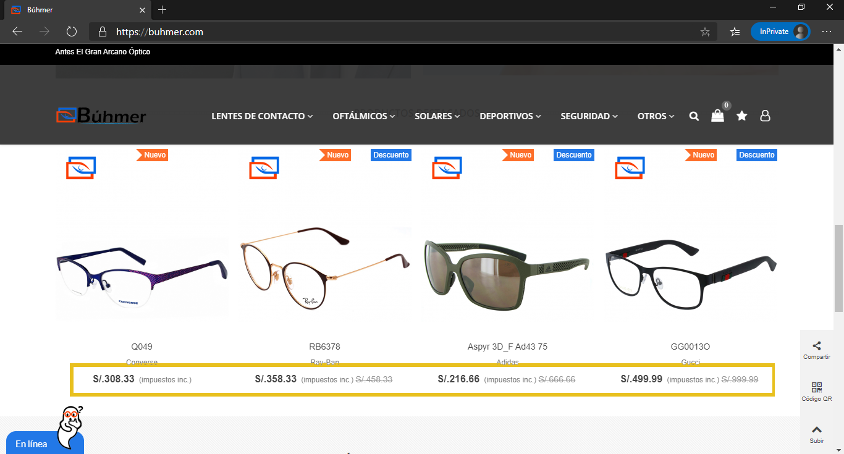This screenshot has width=844, height=454.
Task: Click the Converse brand label
Action: point(142,363)
